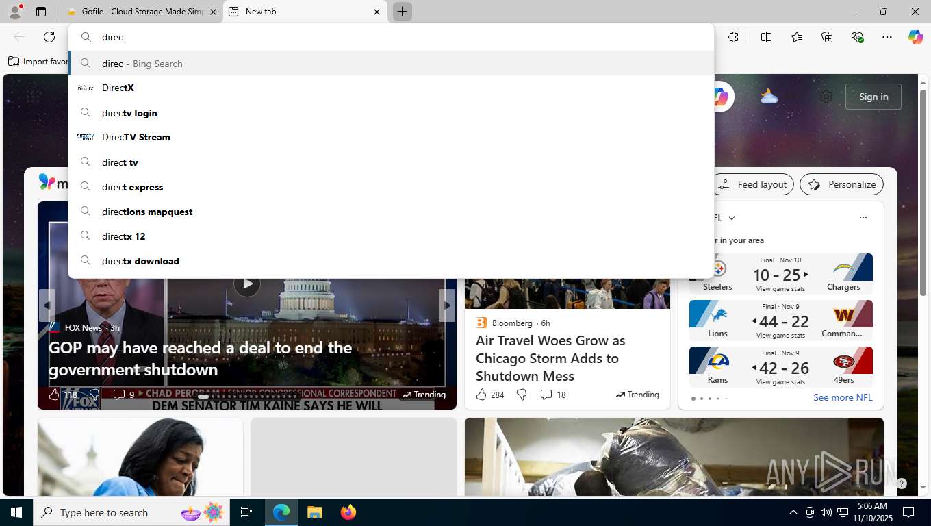Click the first NFL card pagination dot
The image size is (931, 526).
coord(693,398)
